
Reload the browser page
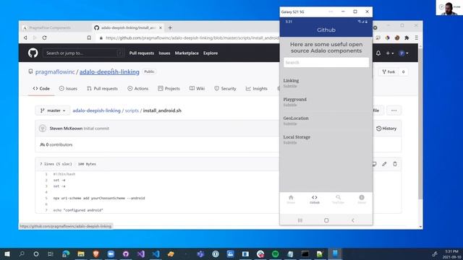pos(44,38)
